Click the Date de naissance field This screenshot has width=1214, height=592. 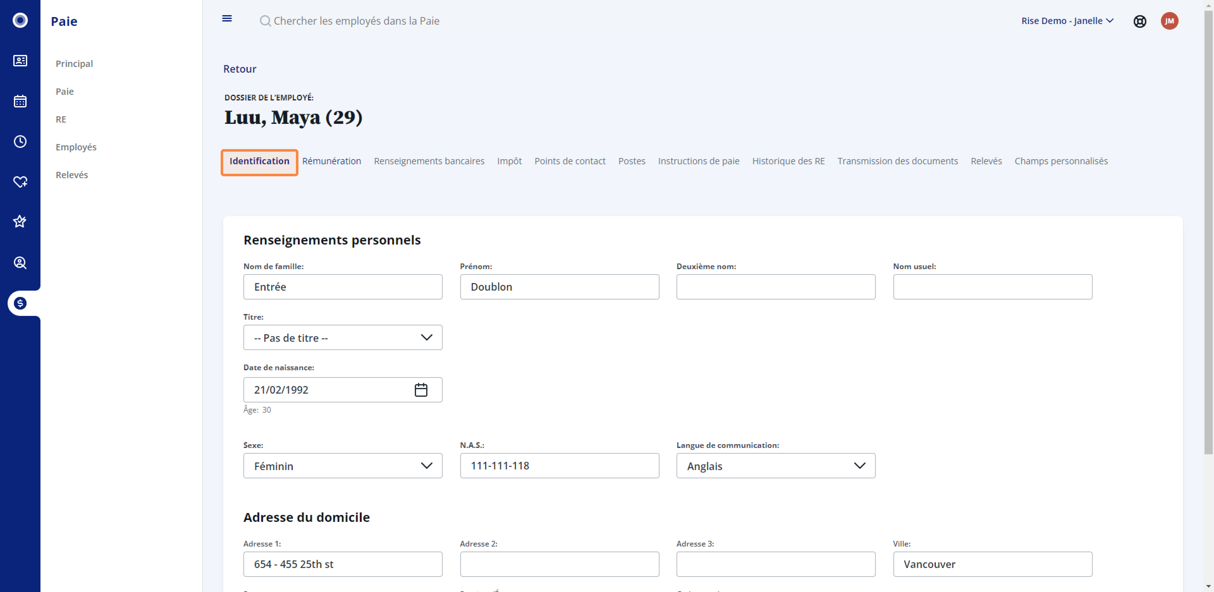[x=343, y=390]
